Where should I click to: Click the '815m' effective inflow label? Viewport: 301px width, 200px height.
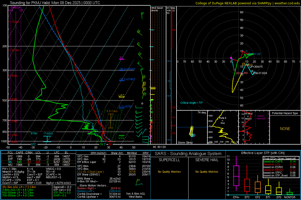click(34, 133)
